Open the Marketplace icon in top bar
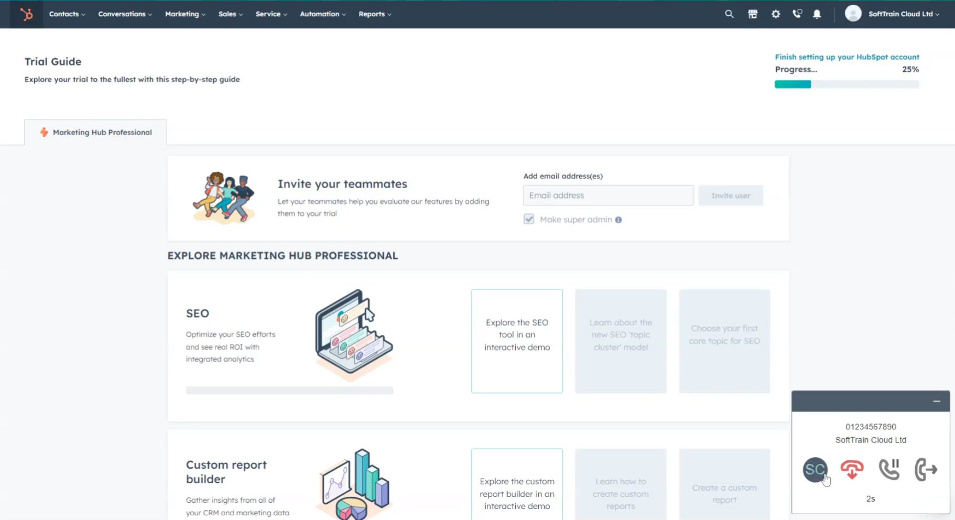Image resolution: width=955 pixels, height=520 pixels. coord(753,14)
